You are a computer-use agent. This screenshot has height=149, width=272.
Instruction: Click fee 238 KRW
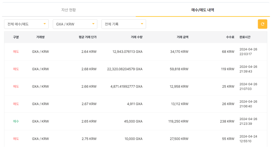227,122
